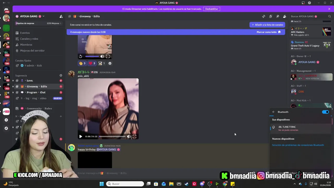Open the Microsoft Store taskbar icon
The width and height of the screenshot is (334, 188).
156,184
